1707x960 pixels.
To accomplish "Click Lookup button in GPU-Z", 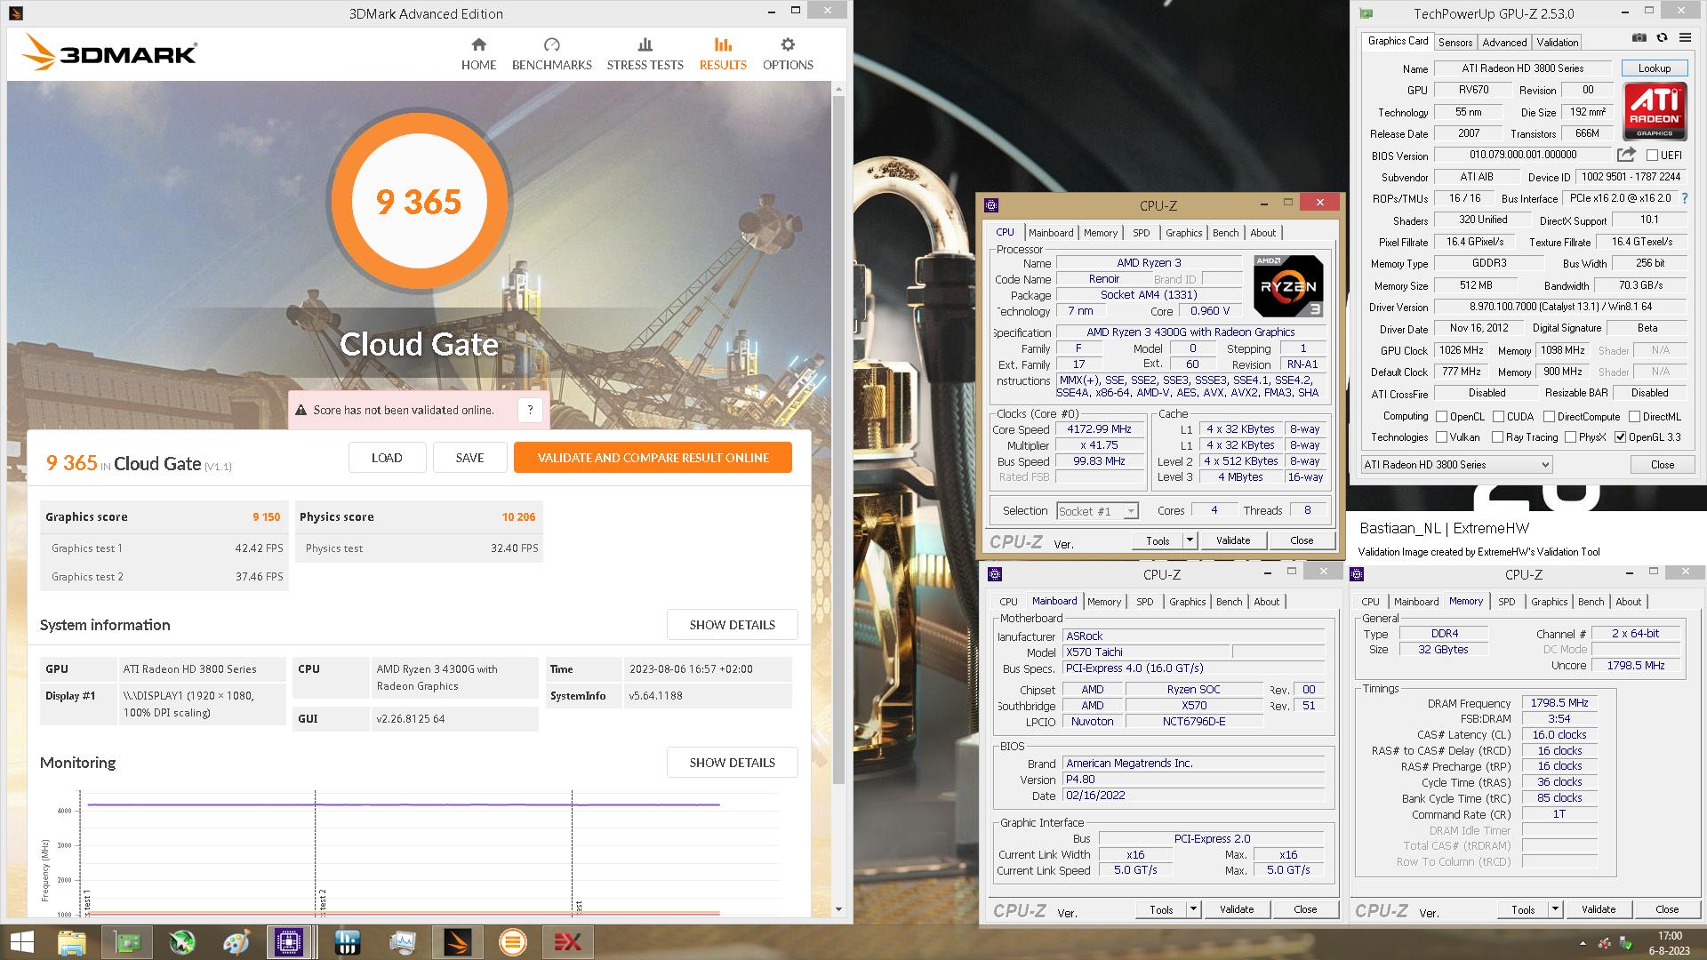I will (x=1654, y=68).
